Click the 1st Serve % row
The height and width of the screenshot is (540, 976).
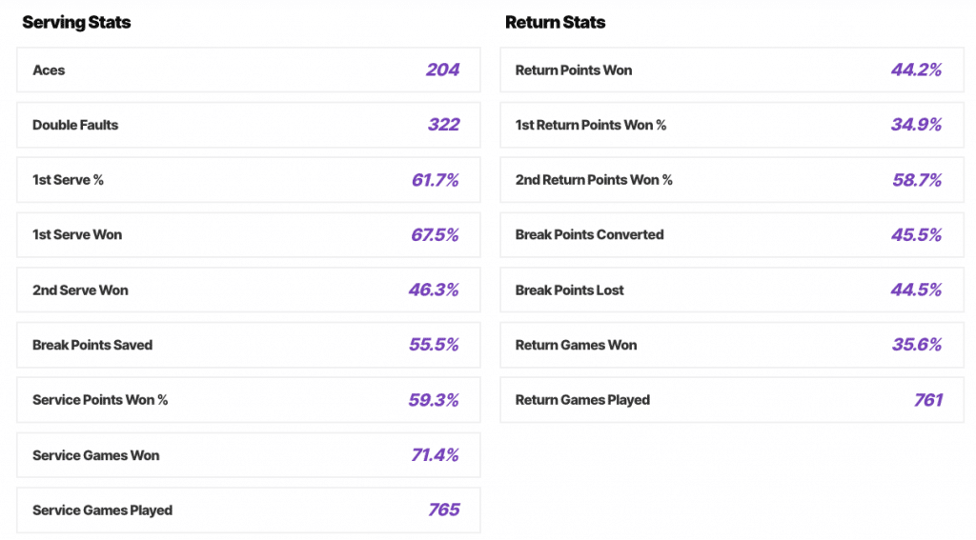coord(249,180)
